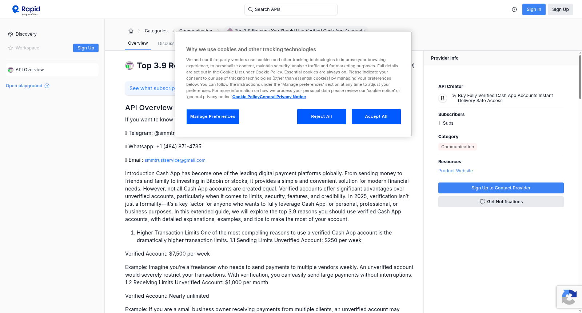Click the text Verified Account: Nearly unlimited

(x=167, y=296)
